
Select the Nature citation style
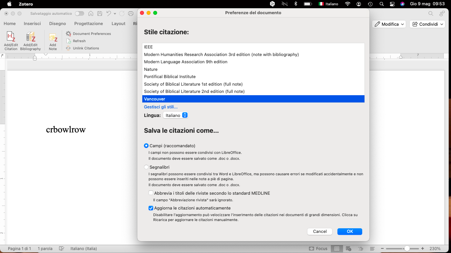pos(253,69)
